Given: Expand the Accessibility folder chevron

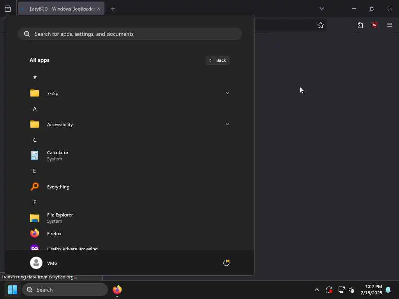Looking at the screenshot, I should [x=227, y=124].
